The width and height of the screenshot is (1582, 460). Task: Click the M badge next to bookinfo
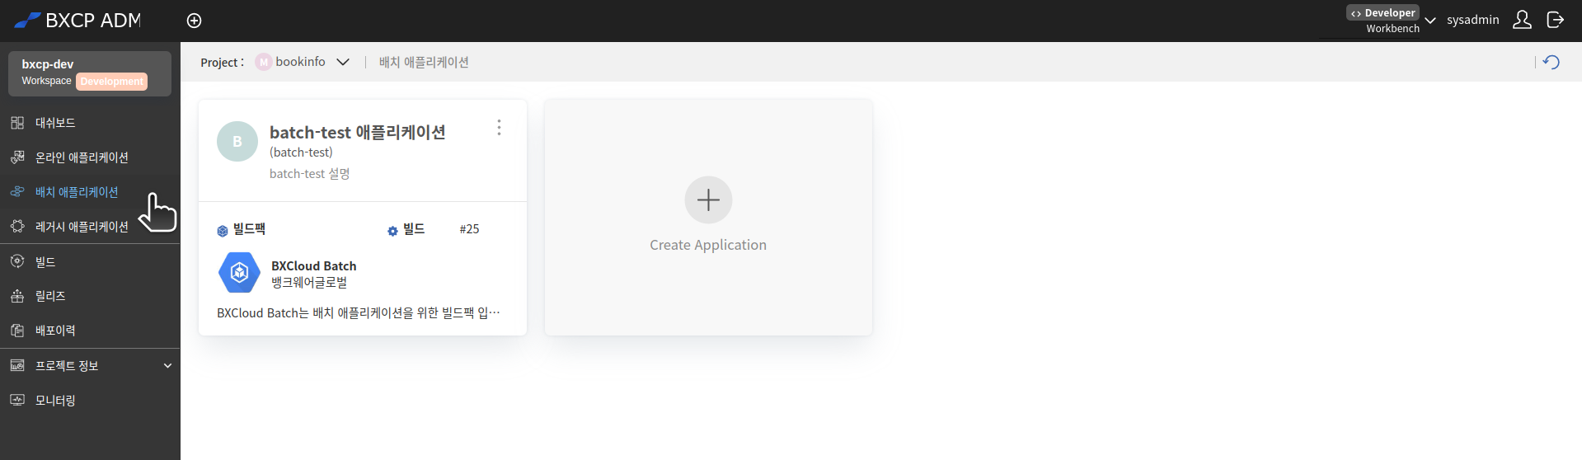(263, 62)
